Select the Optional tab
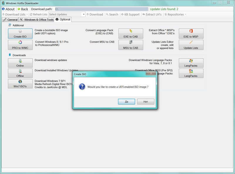Screen dimensions: 235x174 pos(63,19)
